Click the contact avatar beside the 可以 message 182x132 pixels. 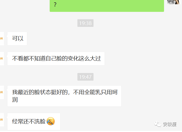(2, 38)
